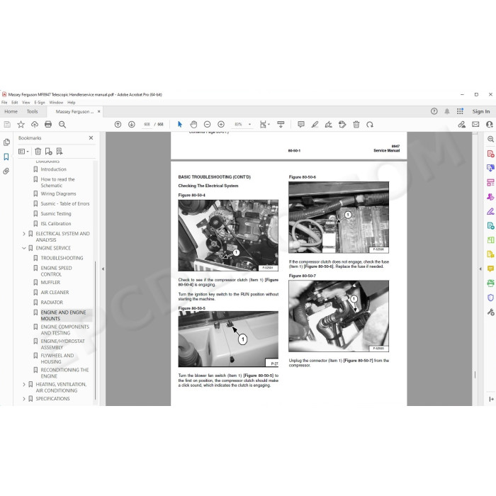Rotate page using the rotate icon
Image resolution: width=496 pixels, height=496 pixels.
(370, 124)
